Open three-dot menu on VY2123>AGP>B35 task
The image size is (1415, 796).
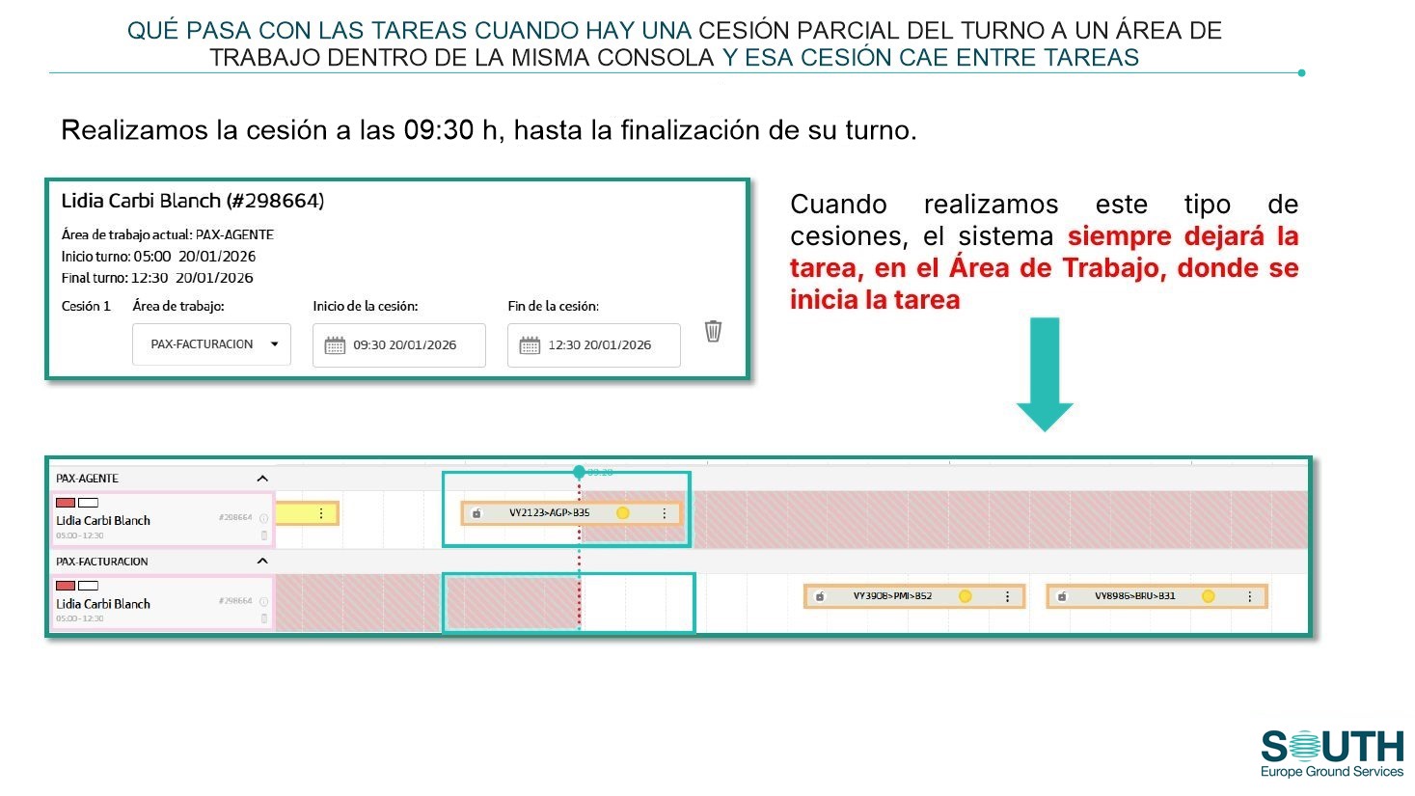coord(665,513)
